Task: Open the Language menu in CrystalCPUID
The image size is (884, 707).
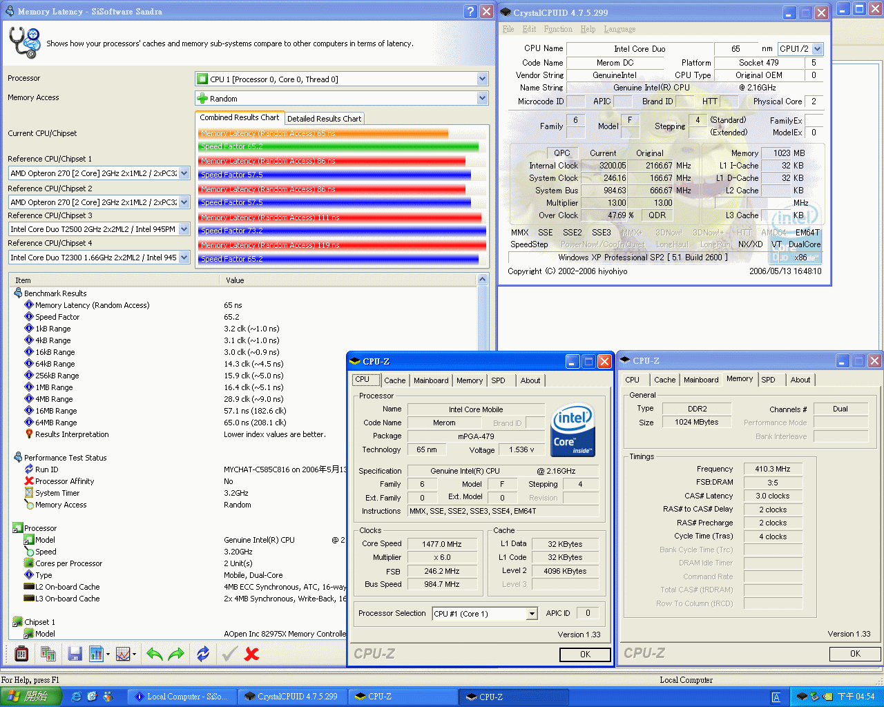Action: click(x=619, y=29)
